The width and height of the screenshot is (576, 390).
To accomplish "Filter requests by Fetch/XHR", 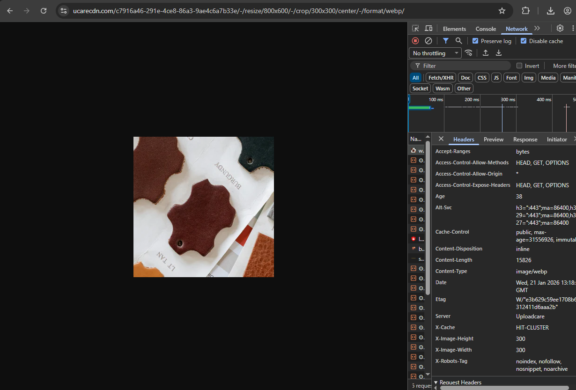I will pyautogui.click(x=441, y=78).
